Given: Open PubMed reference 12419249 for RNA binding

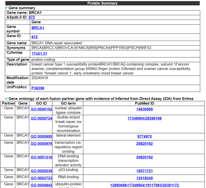Looking at the screenshot, I should (x=144, y=178).
